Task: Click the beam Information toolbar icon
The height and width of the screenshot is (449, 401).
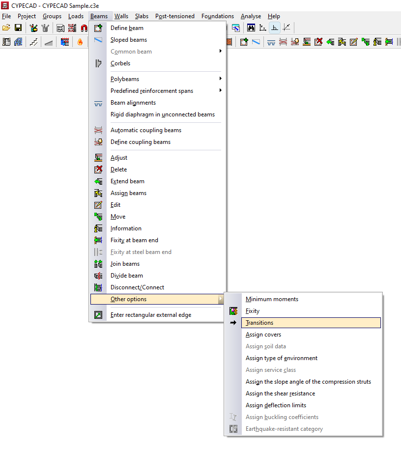Action: point(377,42)
